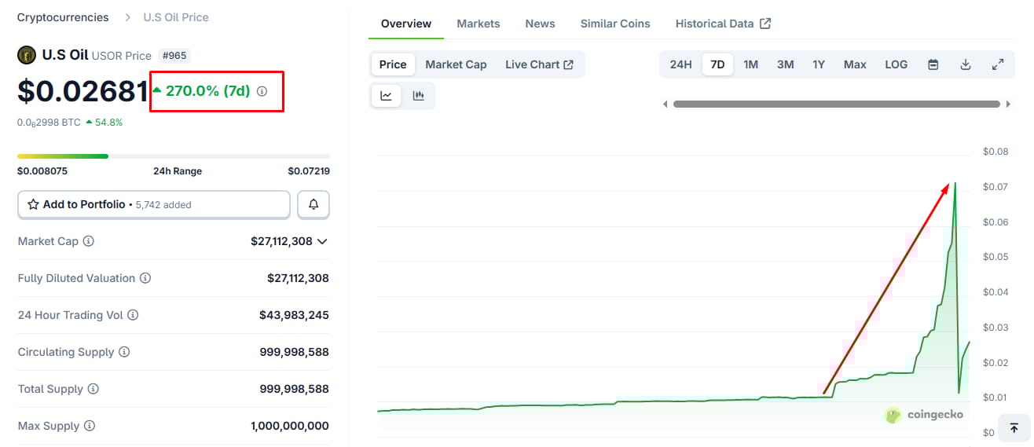This screenshot has width=1034, height=447.
Task: Click the 24h Range progress bar
Action: pos(174,156)
